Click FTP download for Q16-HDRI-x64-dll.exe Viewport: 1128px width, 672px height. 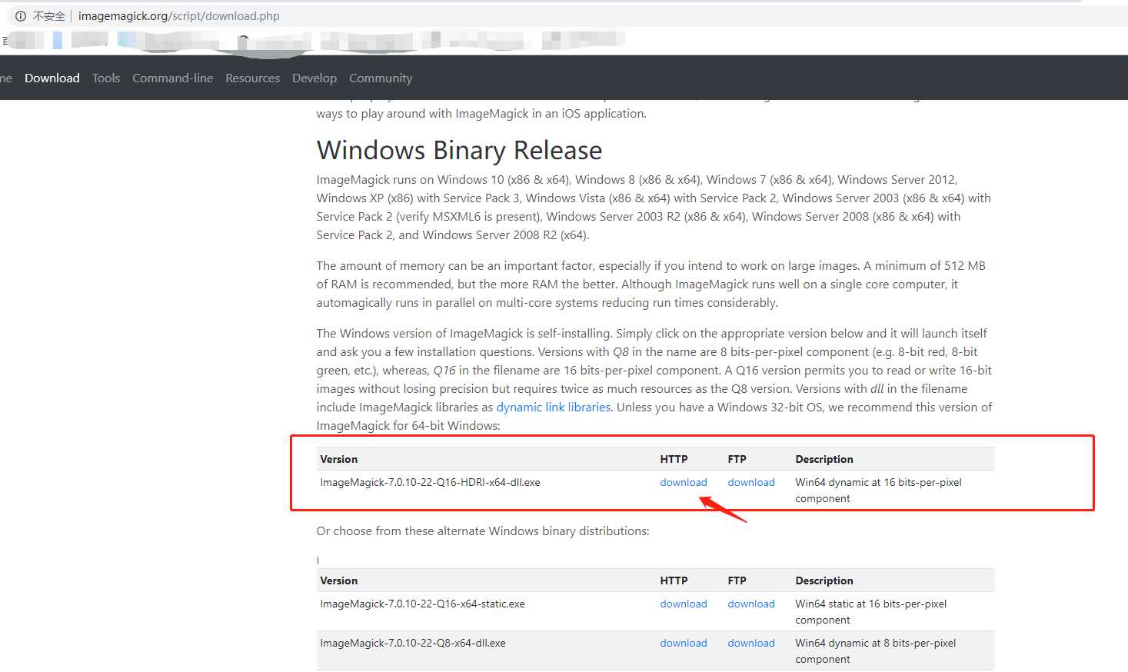[x=751, y=483]
